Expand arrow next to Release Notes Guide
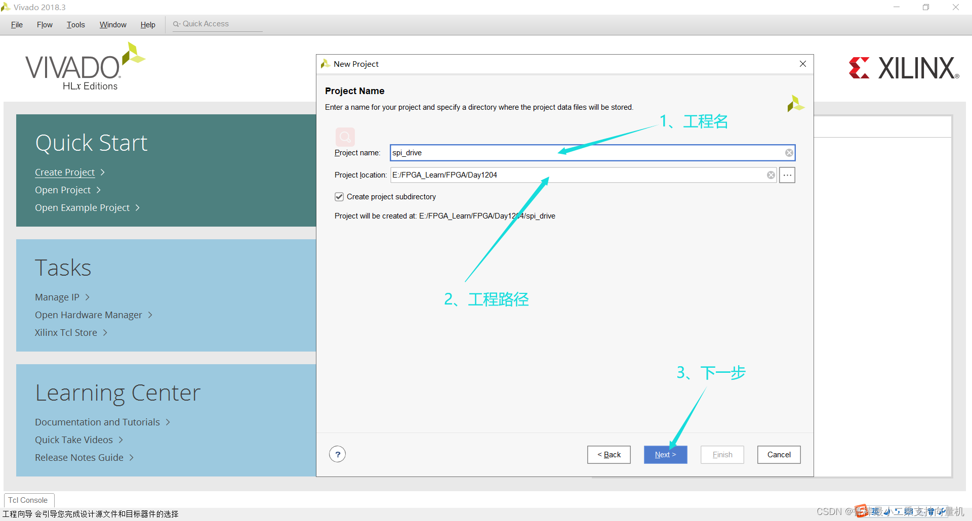The height and width of the screenshot is (521, 972). tap(132, 458)
